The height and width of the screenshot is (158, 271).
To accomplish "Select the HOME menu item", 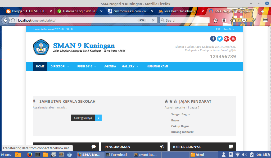I will pos(40,66).
